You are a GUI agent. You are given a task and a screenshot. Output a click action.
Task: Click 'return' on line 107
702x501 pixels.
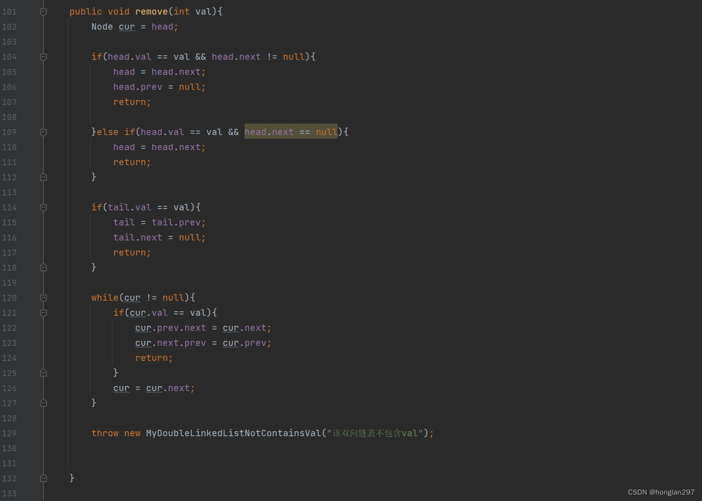click(130, 102)
